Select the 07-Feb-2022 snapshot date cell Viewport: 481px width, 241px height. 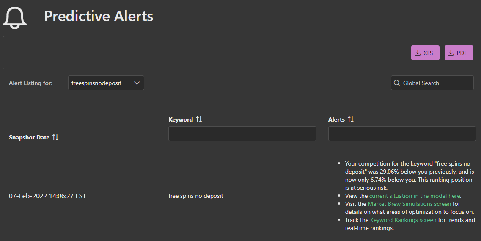click(x=47, y=196)
